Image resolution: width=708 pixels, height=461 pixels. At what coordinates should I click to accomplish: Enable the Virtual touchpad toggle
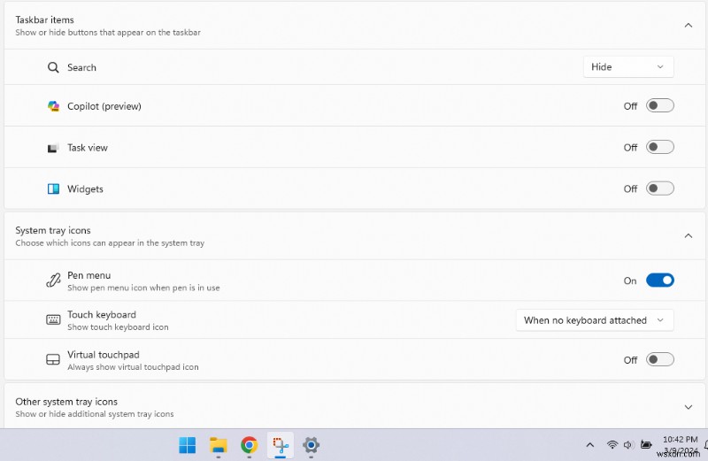[x=659, y=360]
